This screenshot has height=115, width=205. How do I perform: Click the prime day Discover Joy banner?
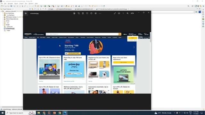click(74, 70)
